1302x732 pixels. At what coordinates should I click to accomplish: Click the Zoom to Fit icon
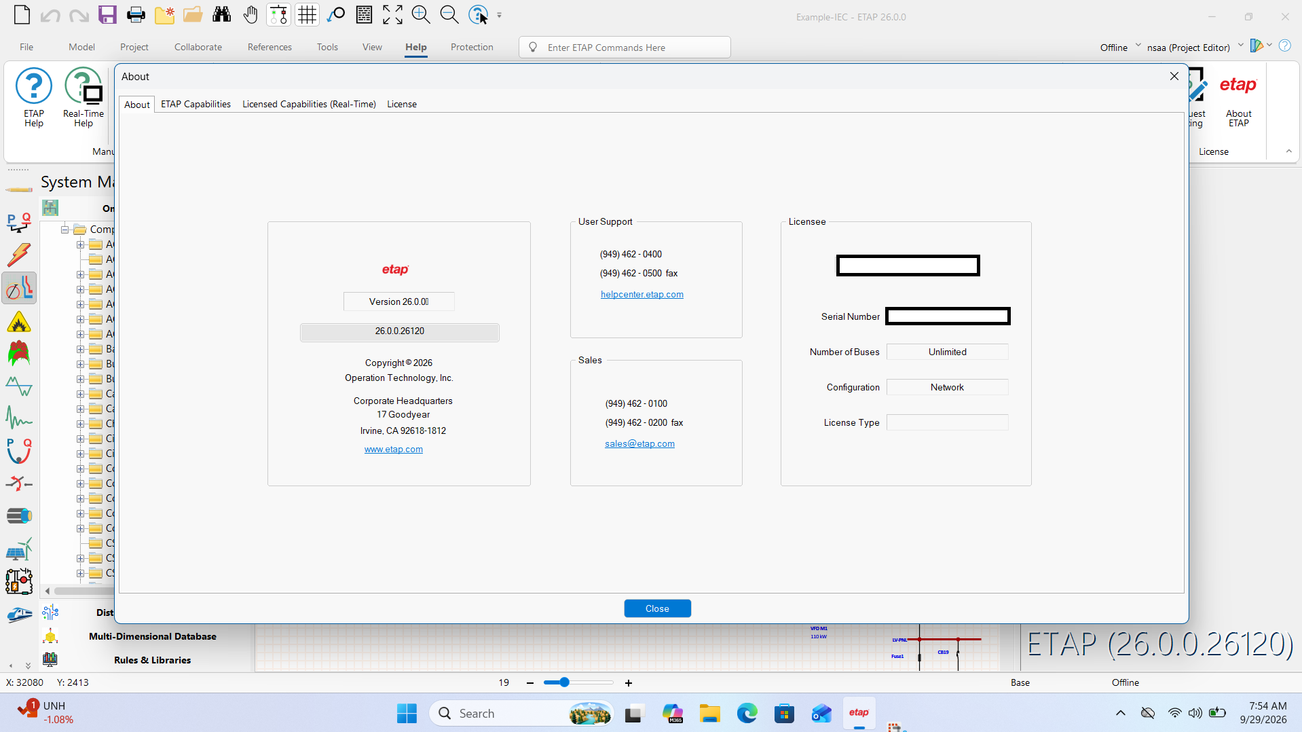[392, 14]
